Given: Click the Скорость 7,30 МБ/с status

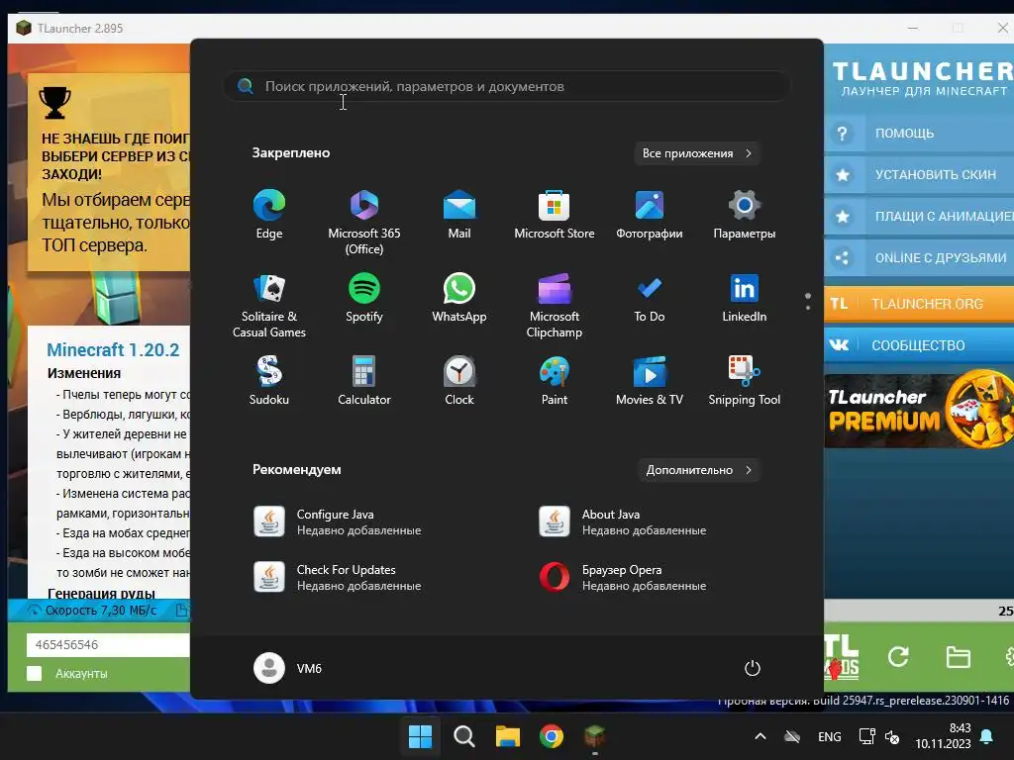Looking at the screenshot, I should point(93,610).
